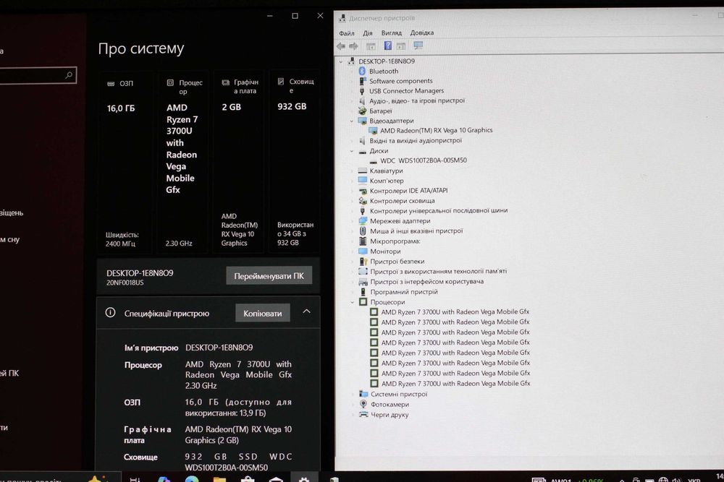Collapse the Специфікації пристрою section chevron
This screenshot has height=482, width=724.
[x=306, y=311]
